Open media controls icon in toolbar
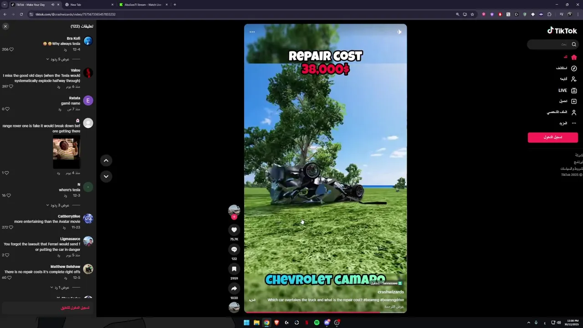The height and width of the screenshot is (328, 583). click(x=562, y=14)
